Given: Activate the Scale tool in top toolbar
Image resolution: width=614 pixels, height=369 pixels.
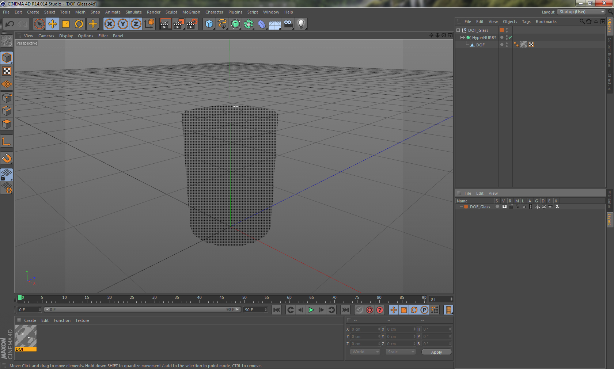Looking at the screenshot, I should (66, 24).
